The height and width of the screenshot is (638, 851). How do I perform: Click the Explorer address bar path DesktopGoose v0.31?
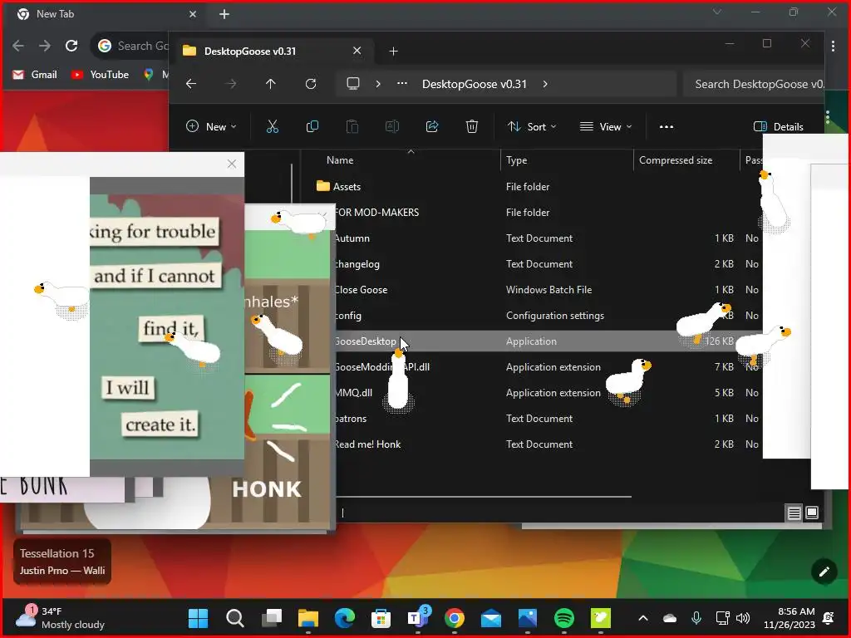pos(475,84)
